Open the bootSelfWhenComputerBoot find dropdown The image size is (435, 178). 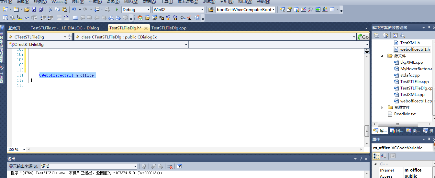point(273,10)
